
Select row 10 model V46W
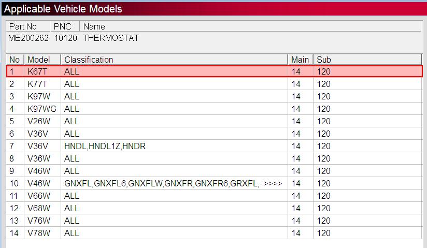pos(215,183)
